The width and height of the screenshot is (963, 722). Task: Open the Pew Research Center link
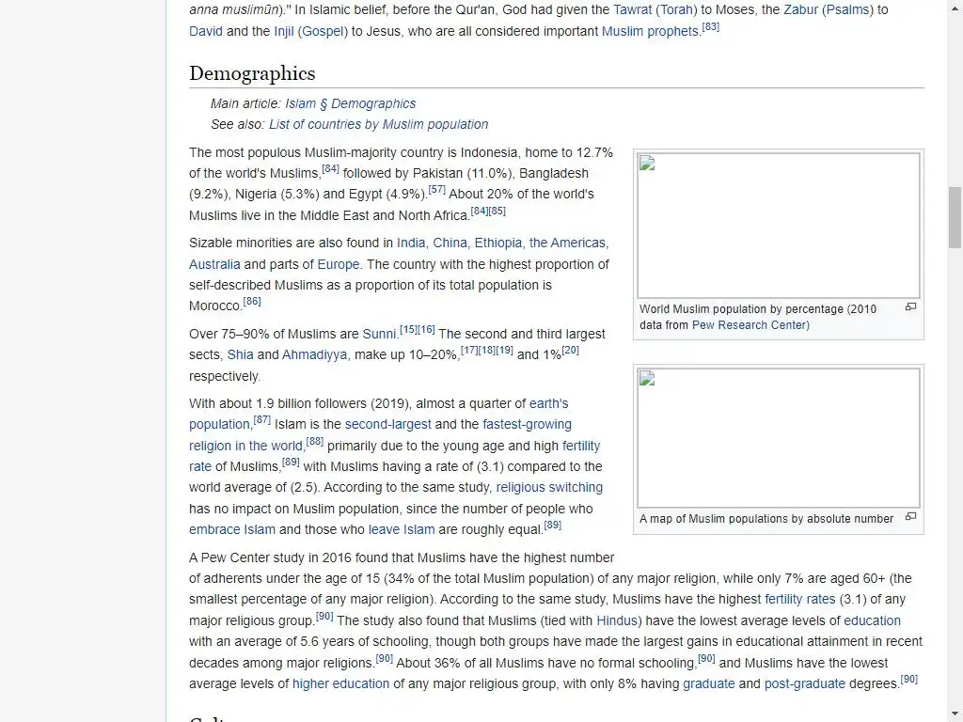coord(750,325)
